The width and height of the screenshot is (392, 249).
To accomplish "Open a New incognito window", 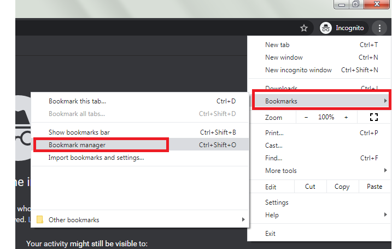I will click(x=299, y=70).
